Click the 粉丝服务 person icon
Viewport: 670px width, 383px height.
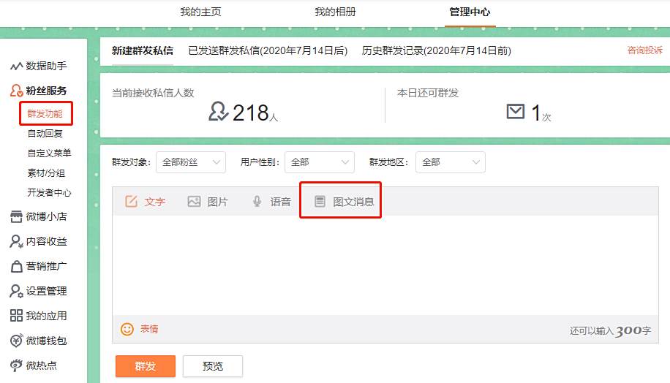[x=16, y=91]
